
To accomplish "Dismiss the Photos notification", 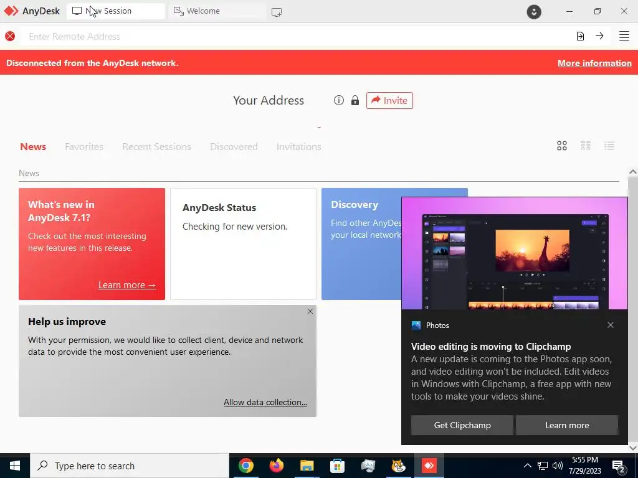I will coord(611,325).
